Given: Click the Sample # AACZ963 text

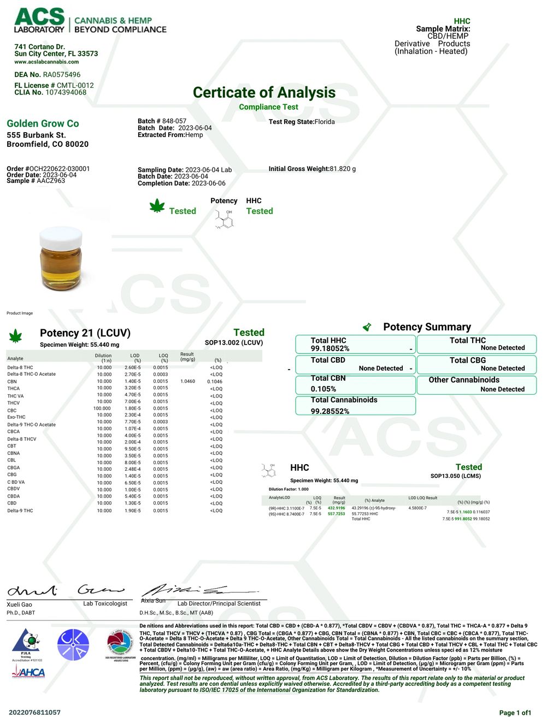Looking at the screenshot, I should [x=36, y=181].
